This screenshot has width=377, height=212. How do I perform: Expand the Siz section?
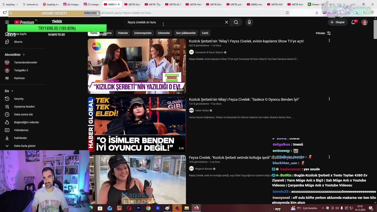(9, 91)
